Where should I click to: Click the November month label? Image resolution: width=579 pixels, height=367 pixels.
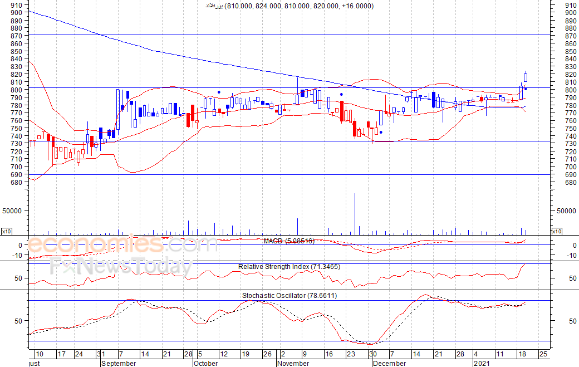[293, 363]
